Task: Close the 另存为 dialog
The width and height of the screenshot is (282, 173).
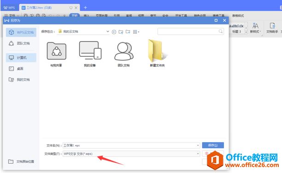Action: [x=224, y=20]
